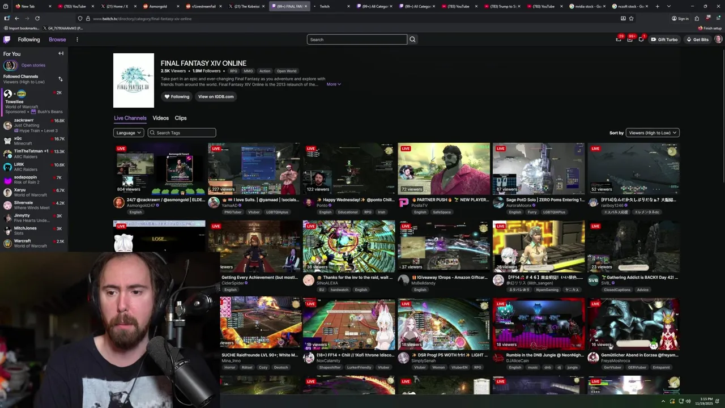Click the search magnifier button
This screenshot has width=725, height=408.
(412, 40)
